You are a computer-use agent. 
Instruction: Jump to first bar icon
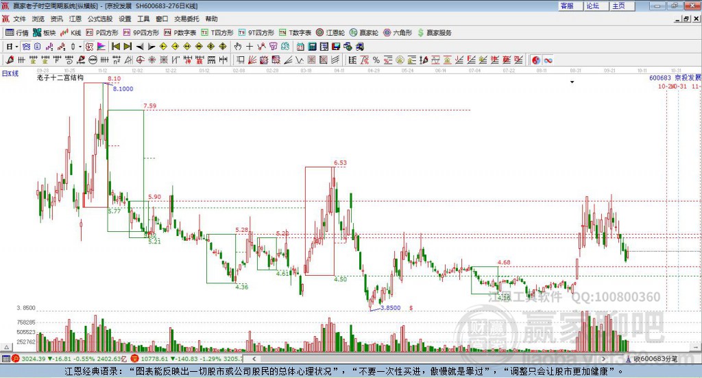(x=115, y=47)
